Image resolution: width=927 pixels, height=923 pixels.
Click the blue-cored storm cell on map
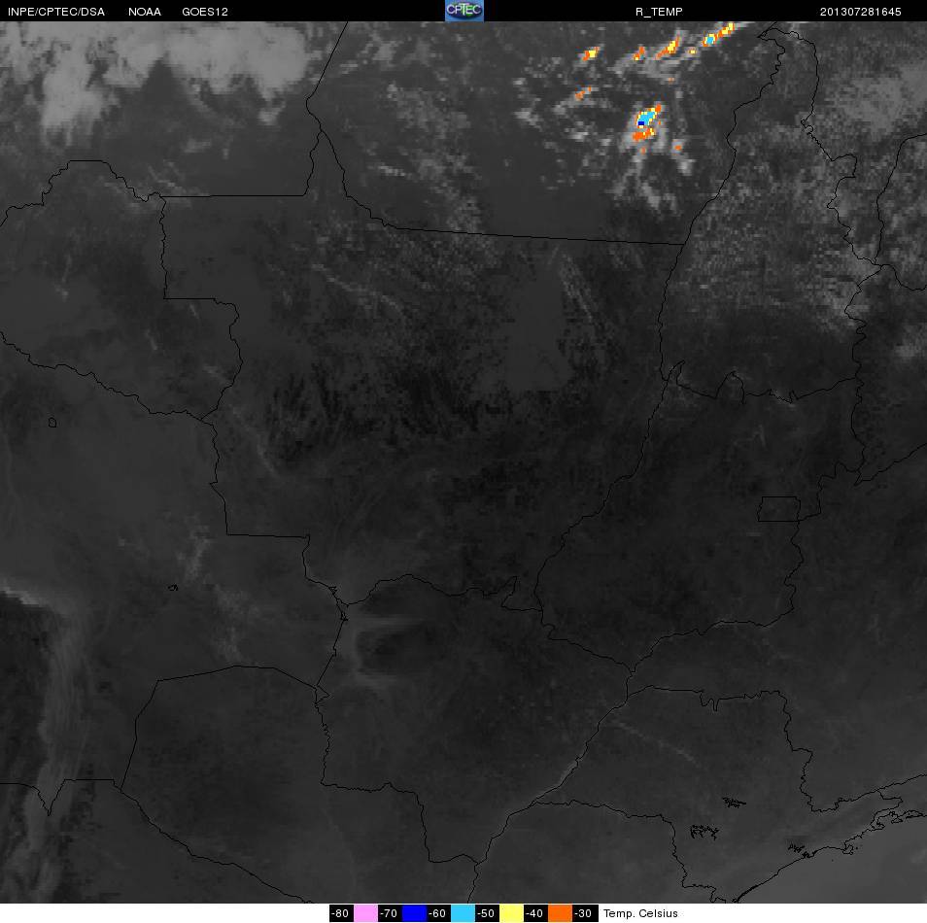click(x=645, y=120)
